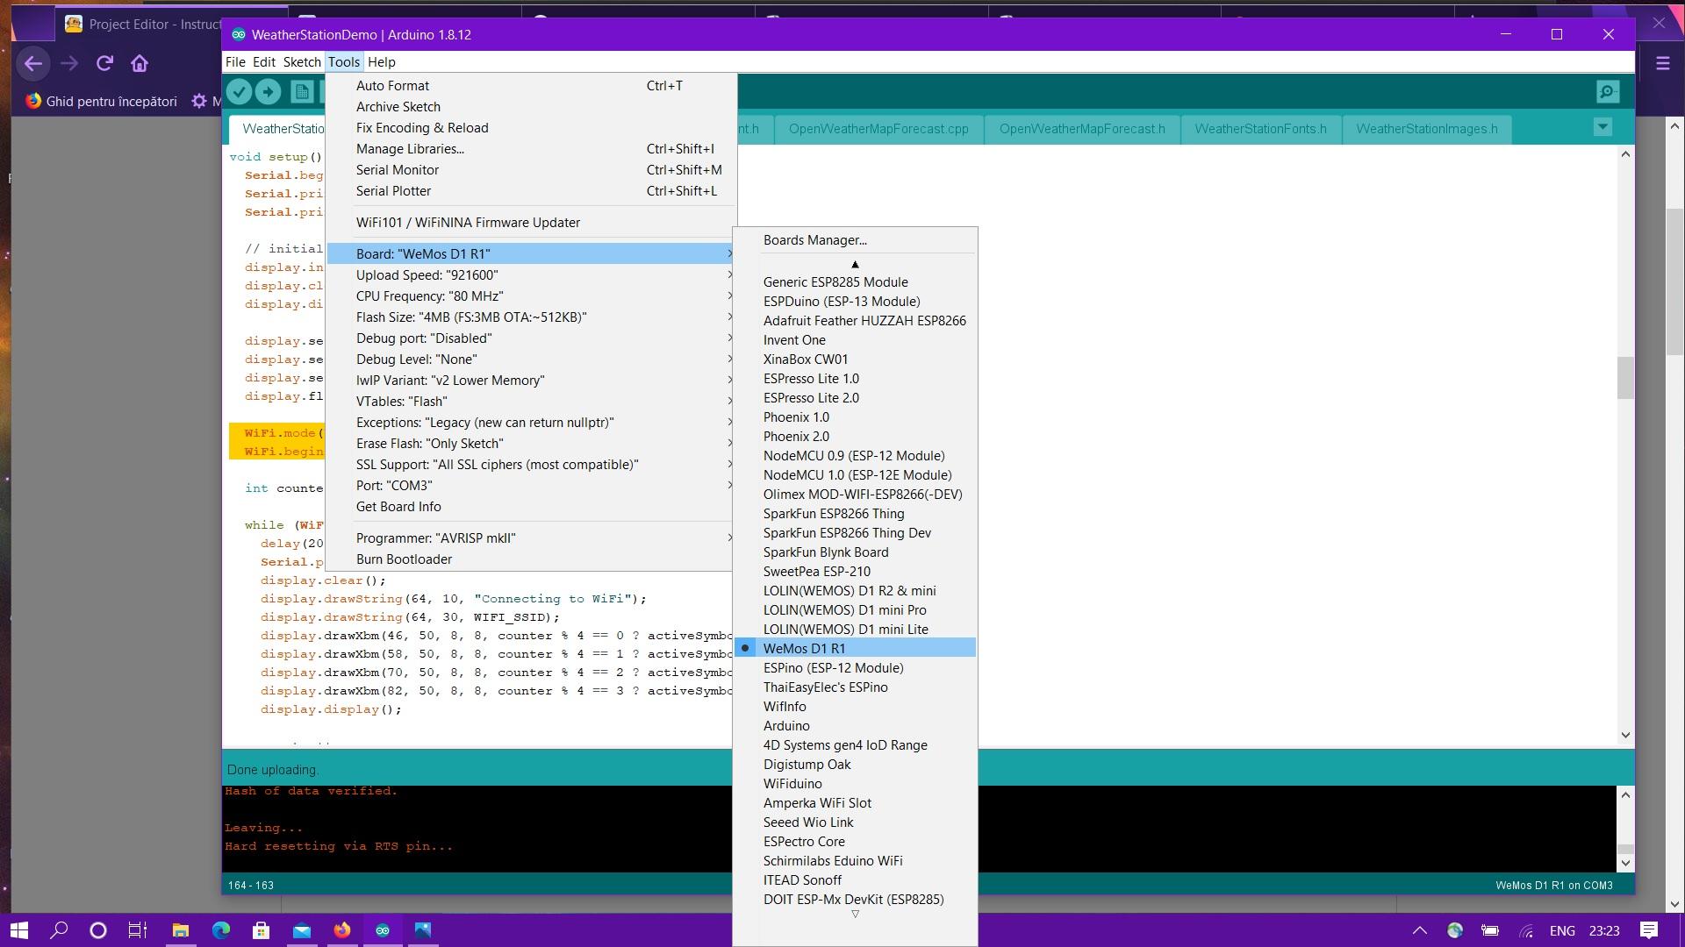The height and width of the screenshot is (947, 1685).
Task: Open Photos app on taskbar
Action: pos(423,930)
